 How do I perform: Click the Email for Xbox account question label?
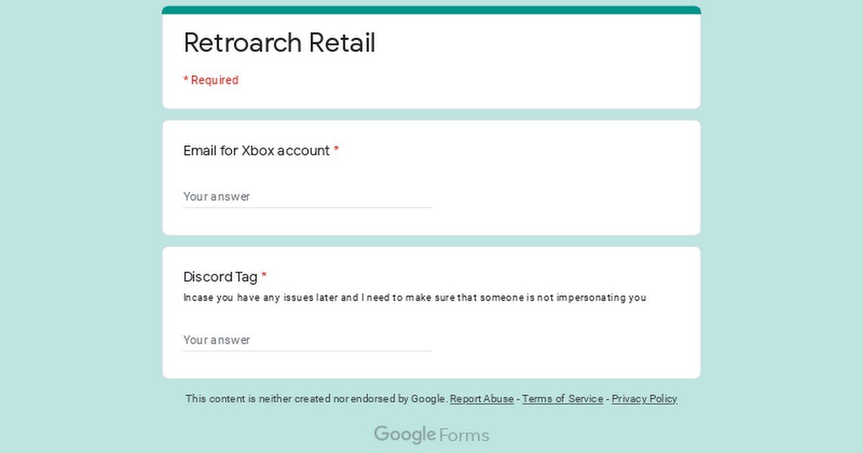click(261, 151)
